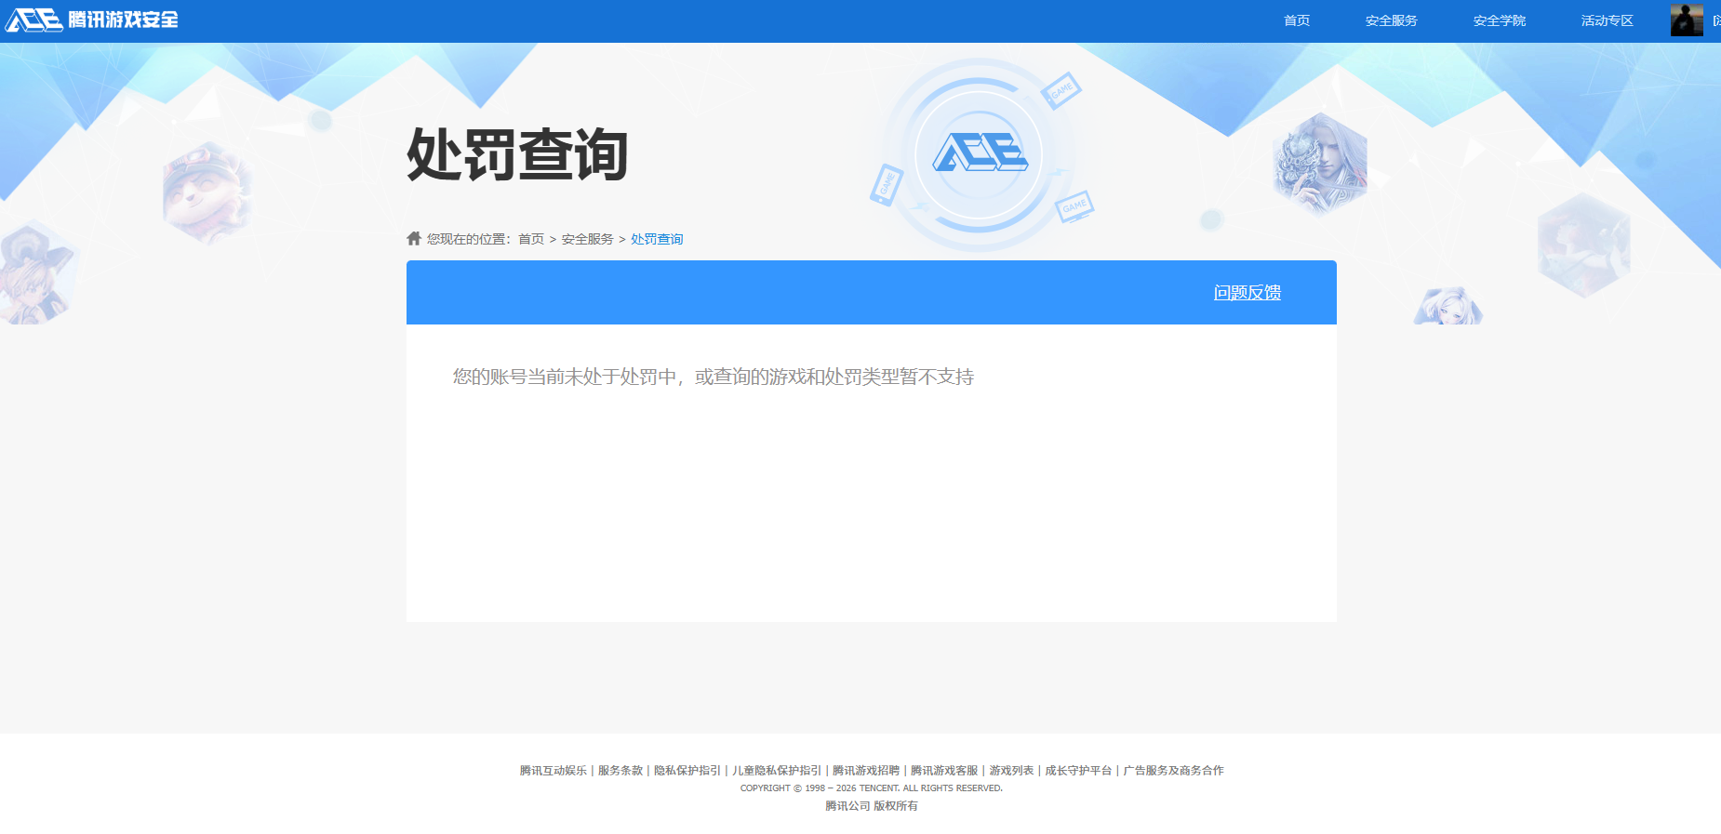Viewport: 1721px width, 834px height.
Task: Open the 游戏列表 footer link
Action: tap(1011, 771)
